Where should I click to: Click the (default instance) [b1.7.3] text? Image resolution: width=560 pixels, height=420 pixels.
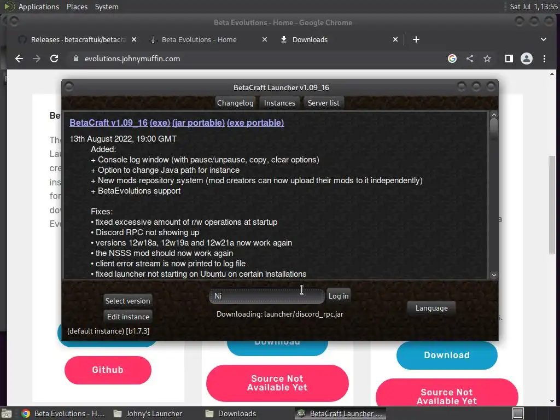coord(108,331)
